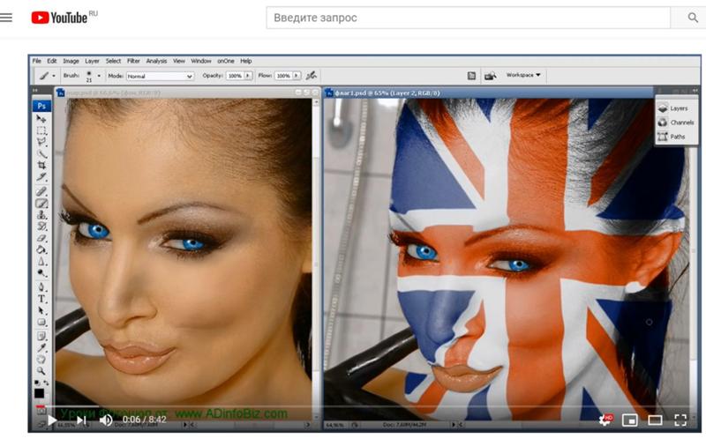The width and height of the screenshot is (706, 446).
Task: Mute the video volume
Action: pyautogui.click(x=106, y=420)
